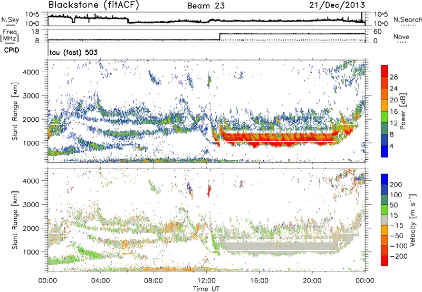Click the "08:00" time tick label
Screen dimensions: 422x292
(x=153, y=281)
